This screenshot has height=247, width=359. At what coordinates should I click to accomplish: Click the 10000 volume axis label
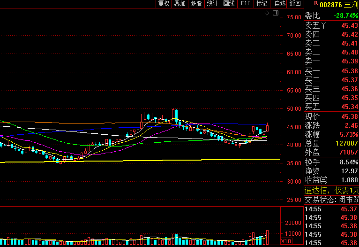click(x=293, y=234)
